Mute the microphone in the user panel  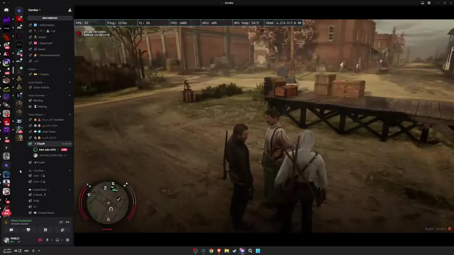click(47, 240)
